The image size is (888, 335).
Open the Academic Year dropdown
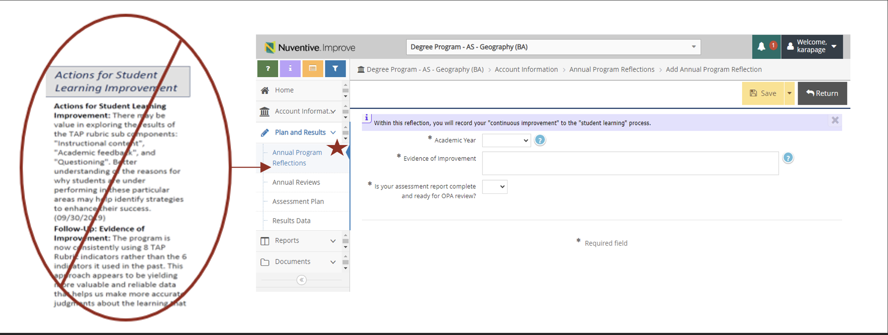point(506,140)
